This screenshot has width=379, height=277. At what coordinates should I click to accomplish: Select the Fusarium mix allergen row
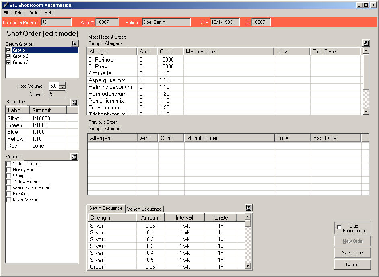coord(225,107)
